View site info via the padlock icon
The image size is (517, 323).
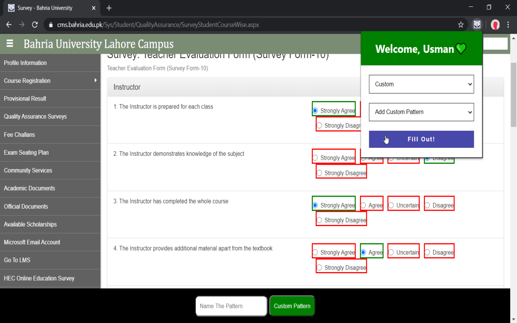coord(50,25)
